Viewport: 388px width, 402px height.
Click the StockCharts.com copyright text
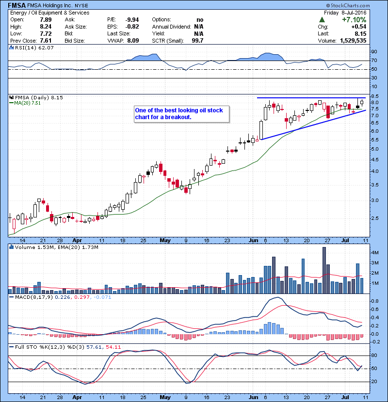[348, 5]
